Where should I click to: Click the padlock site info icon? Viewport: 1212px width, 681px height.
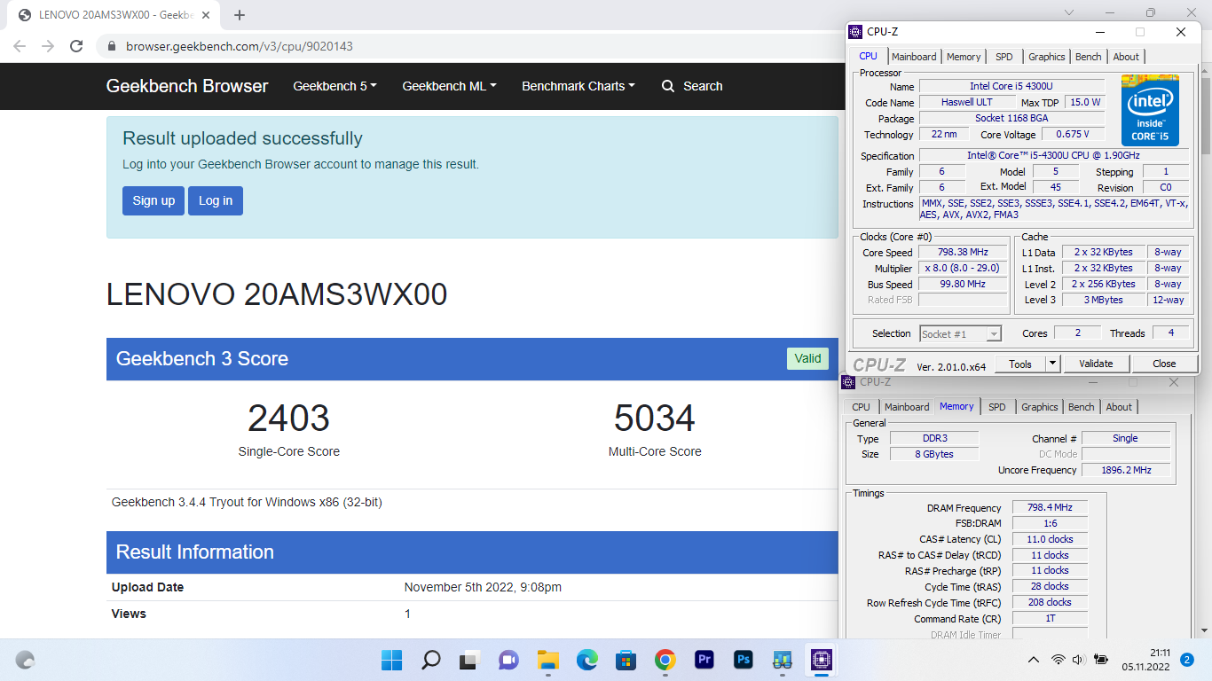112,46
